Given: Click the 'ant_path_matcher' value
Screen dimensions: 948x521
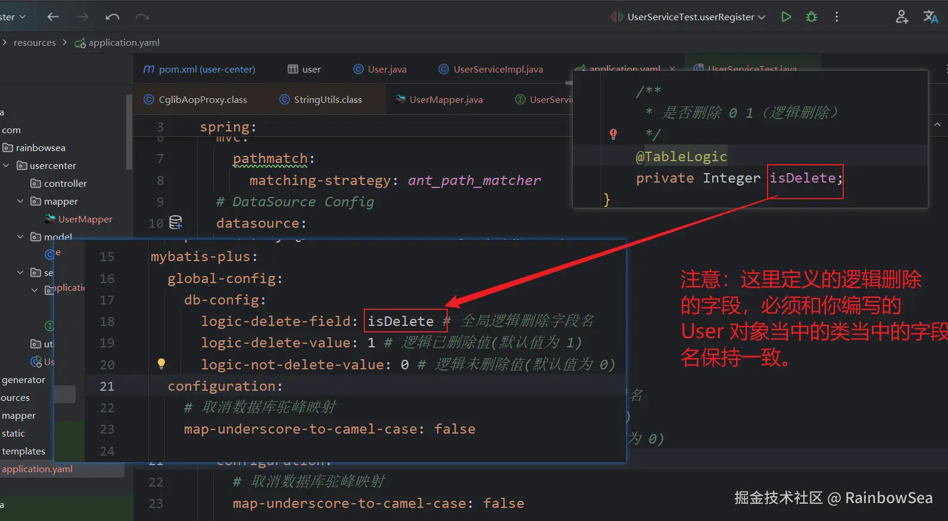Looking at the screenshot, I should 474,180.
